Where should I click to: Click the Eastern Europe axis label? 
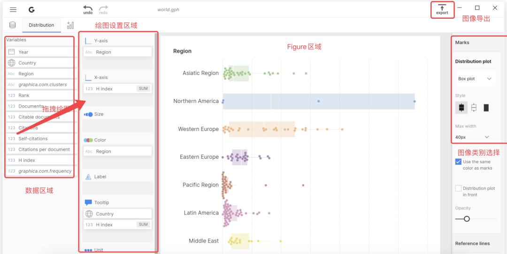tap(199, 157)
